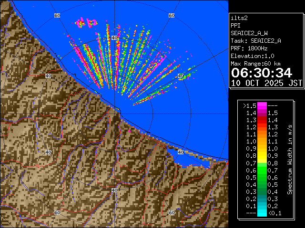Select the Max Range:60 km label
Screen dimensions: 305x228
click(257, 64)
